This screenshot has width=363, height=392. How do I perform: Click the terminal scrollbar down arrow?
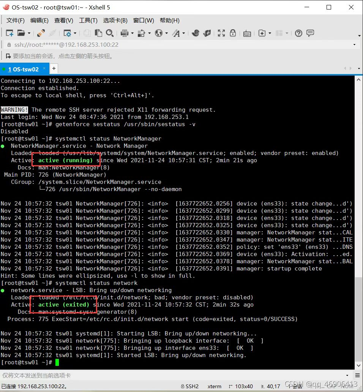pyautogui.click(x=358, y=365)
